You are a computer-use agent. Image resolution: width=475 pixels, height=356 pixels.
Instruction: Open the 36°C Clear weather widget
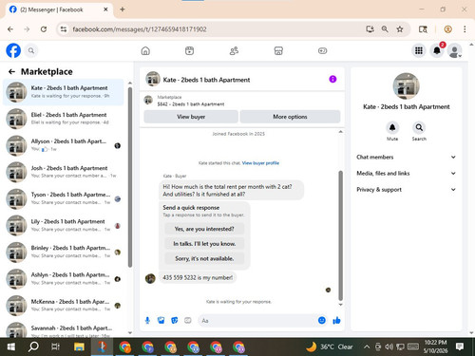[x=330, y=347]
